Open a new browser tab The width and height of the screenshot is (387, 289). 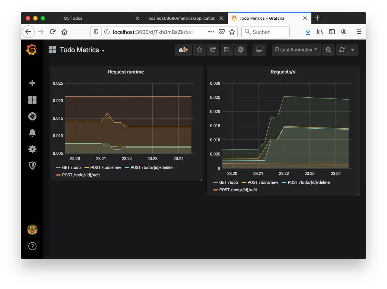318,18
